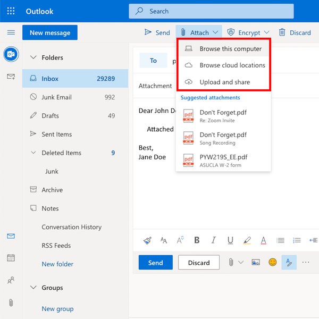Toggle the hamburger navigation menu
This screenshot has height=319, width=319.
[11, 32]
